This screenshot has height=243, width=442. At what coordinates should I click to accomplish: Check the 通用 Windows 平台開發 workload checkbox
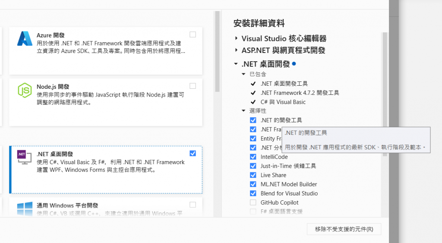click(x=193, y=205)
